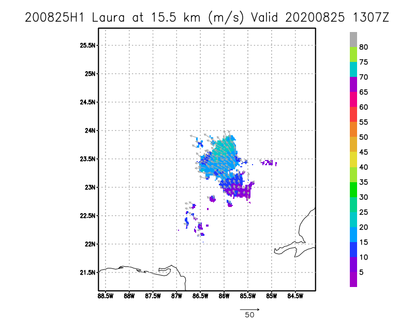
Task: Click the colorbar label 75
Action: (x=364, y=62)
